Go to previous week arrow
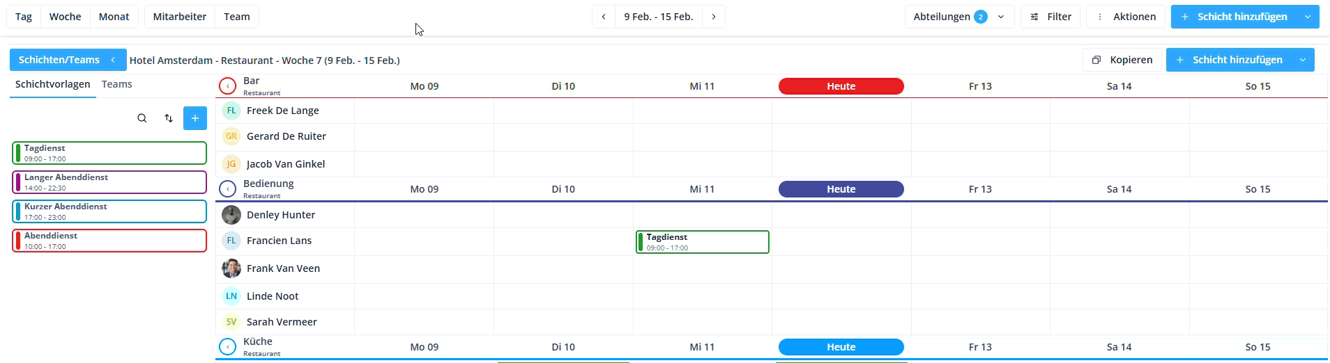Viewport: 1330px width, 363px height. [x=604, y=17]
